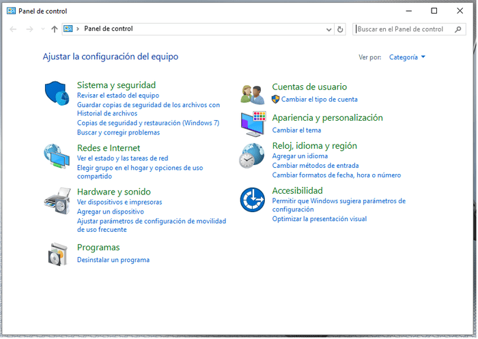
Task: Open the Accesibilidad circular icon
Action: (253, 200)
